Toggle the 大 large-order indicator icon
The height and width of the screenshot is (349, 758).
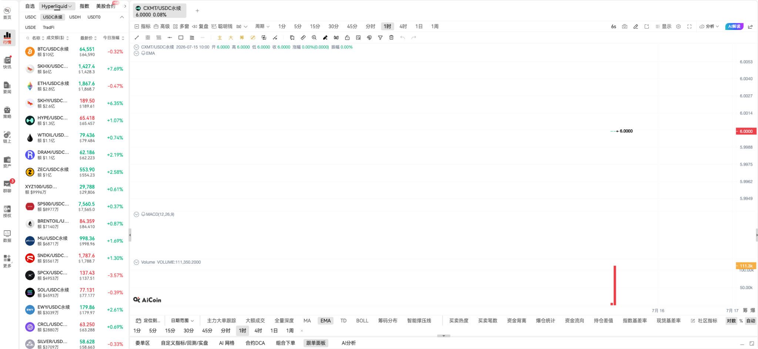point(231,37)
